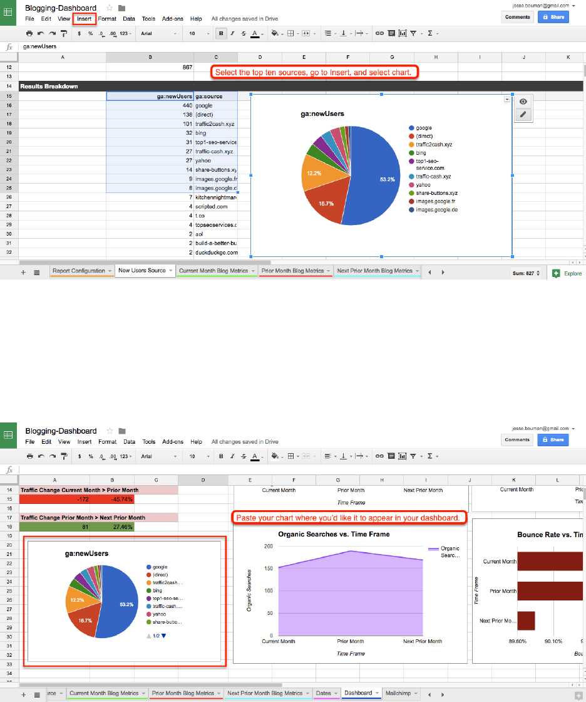The width and height of the screenshot is (586, 702).
Task: Open Insert menu in New Users Source window
Action: click(x=84, y=19)
